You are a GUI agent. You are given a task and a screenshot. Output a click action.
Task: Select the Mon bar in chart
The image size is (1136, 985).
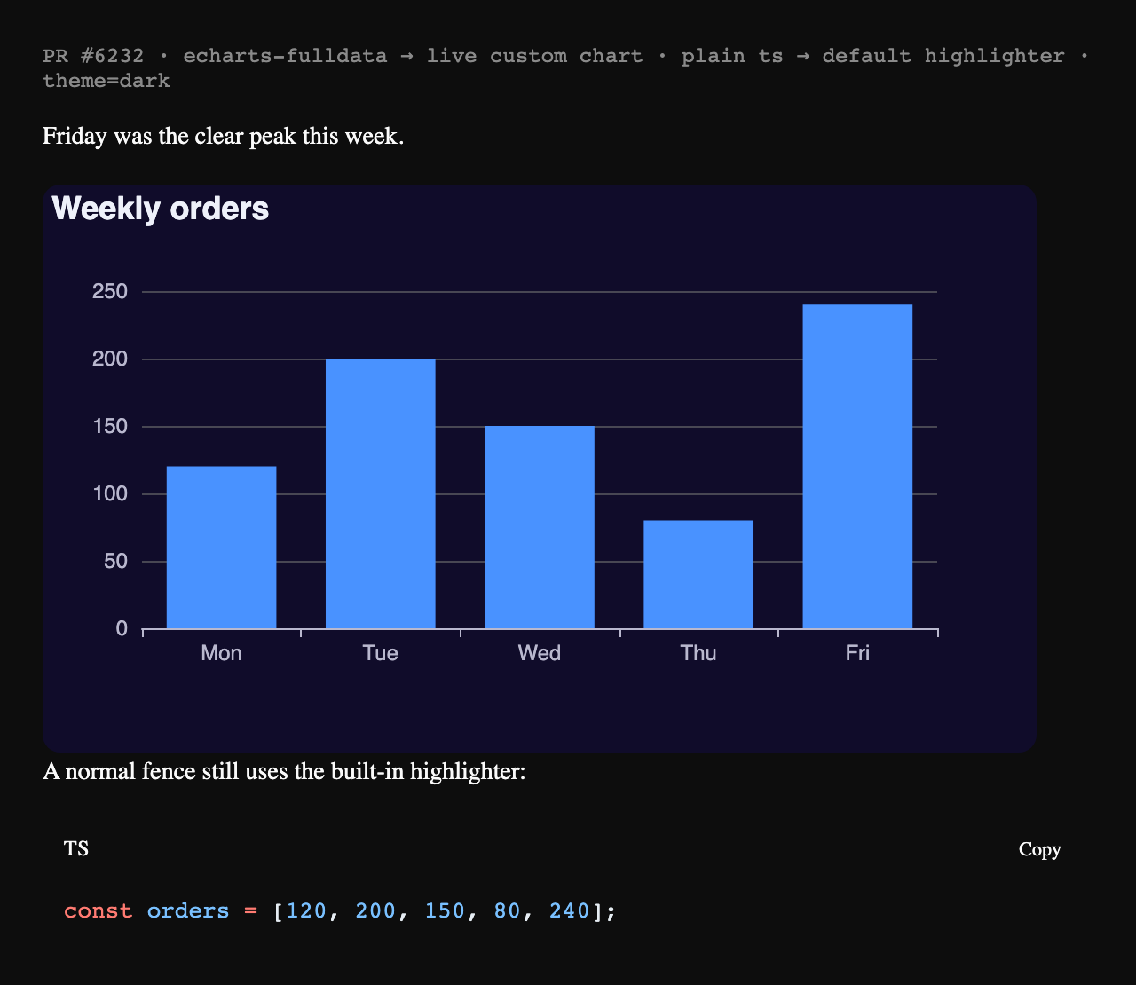pos(221,548)
